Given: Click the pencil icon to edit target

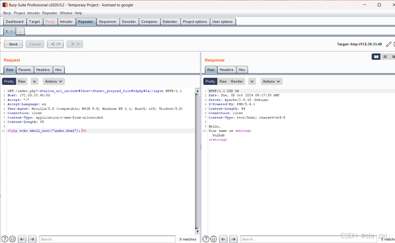Looking at the screenshot, I should click(x=389, y=44).
